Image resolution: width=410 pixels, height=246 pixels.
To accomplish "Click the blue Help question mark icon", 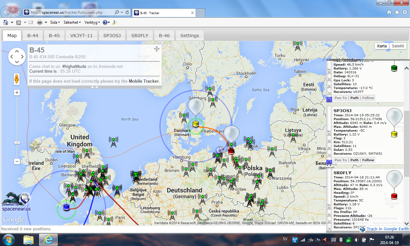I will 105,22.
